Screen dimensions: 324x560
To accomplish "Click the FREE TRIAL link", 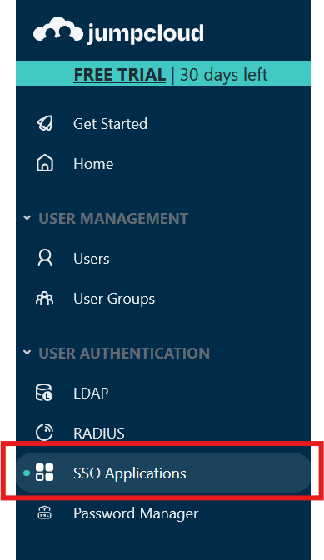I will coord(119,75).
